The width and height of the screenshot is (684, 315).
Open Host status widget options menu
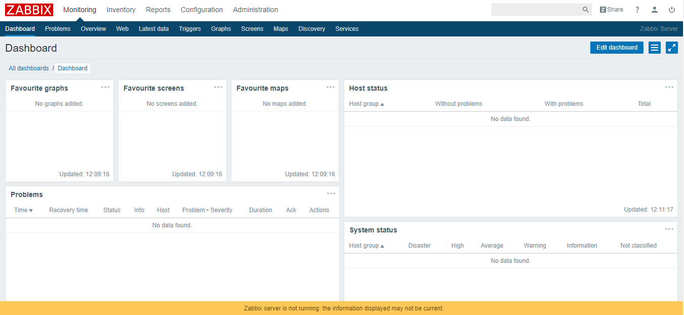point(669,87)
